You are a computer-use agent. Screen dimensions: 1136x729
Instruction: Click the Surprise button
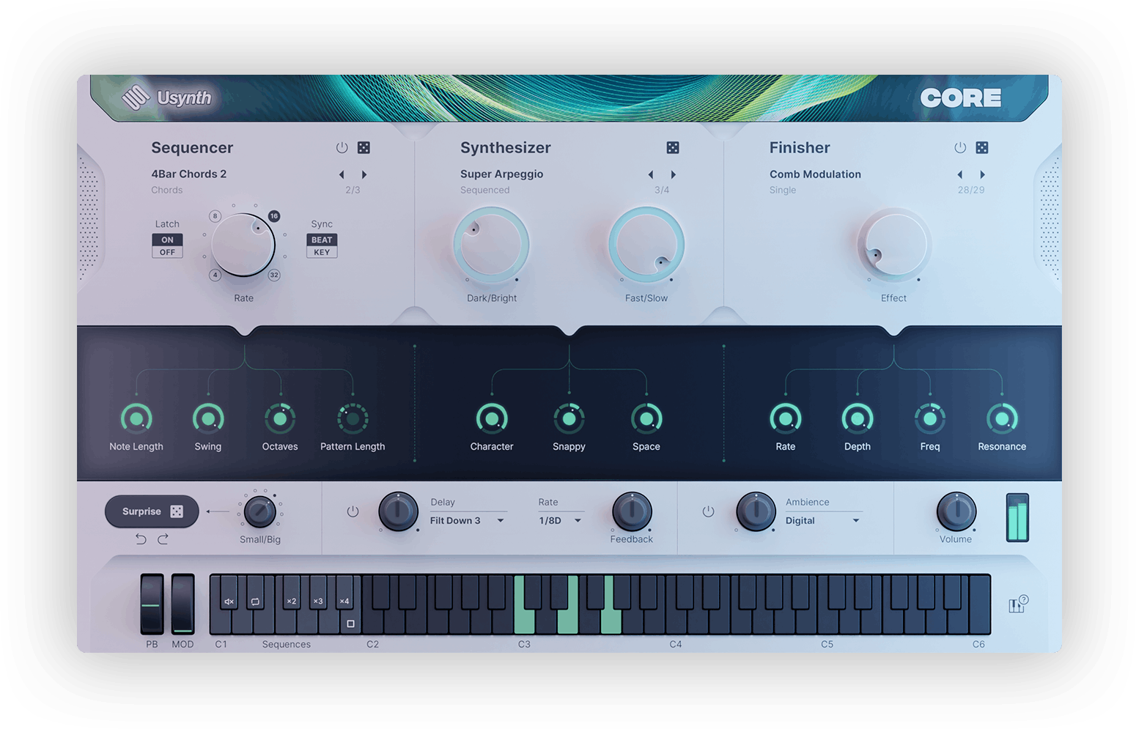[x=152, y=511]
